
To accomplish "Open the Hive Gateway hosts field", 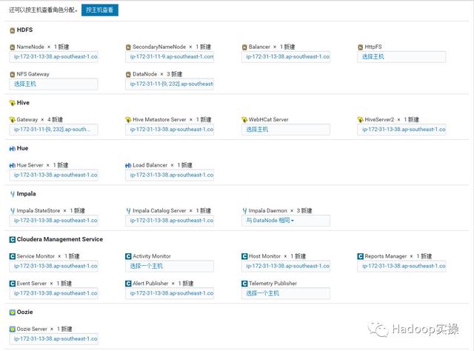I will 54,130.
